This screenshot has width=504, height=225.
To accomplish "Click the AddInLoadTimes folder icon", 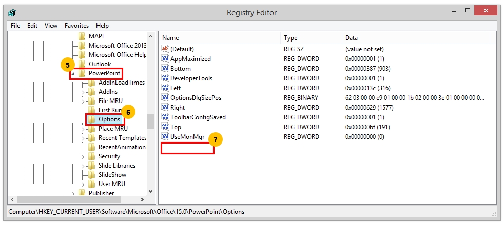I will [x=91, y=83].
